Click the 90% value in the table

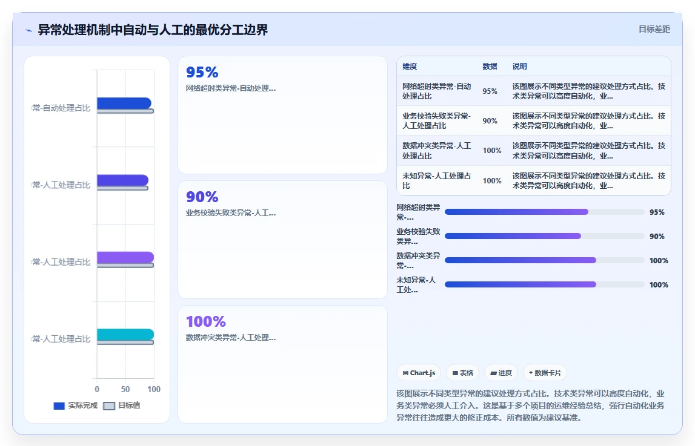click(490, 121)
